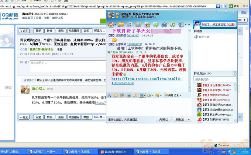251x155 pixels.
Task: Open dropdown arrow next to input toolbar S icon
Action: pos(152,95)
